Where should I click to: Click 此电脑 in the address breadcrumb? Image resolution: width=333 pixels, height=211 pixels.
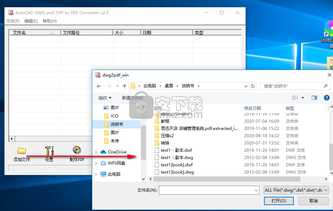[150, 86]
